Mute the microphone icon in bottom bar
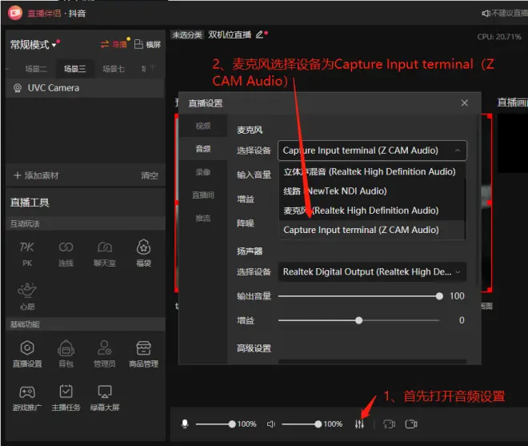Image resolution: width=528 pixels, height=446 pixels. click(185, 424)
